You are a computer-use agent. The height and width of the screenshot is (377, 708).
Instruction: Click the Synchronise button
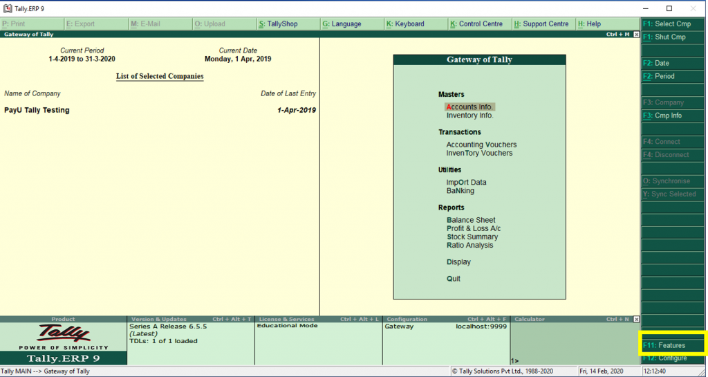tap(672, 181)
